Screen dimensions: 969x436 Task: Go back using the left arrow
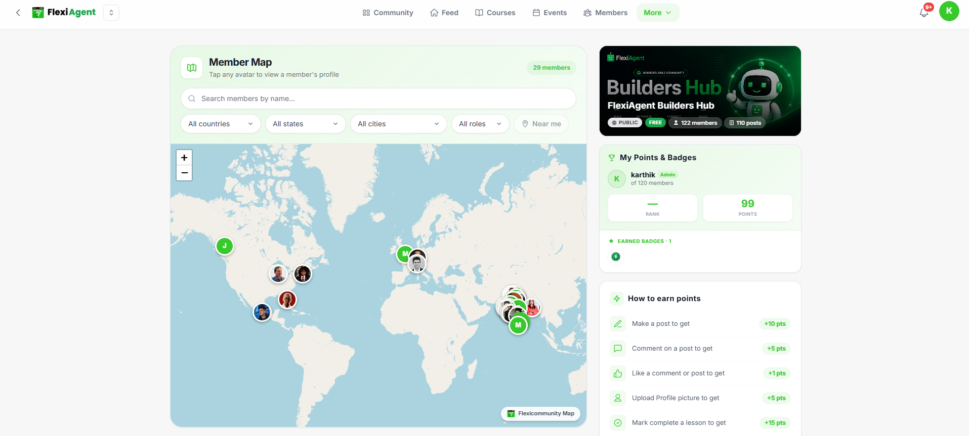tap(18, 13)
